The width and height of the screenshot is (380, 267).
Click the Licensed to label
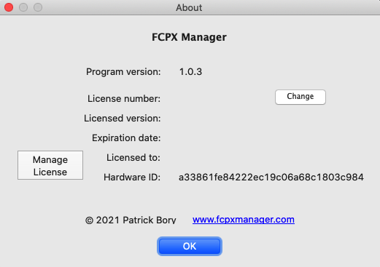(x=133, y=158)
